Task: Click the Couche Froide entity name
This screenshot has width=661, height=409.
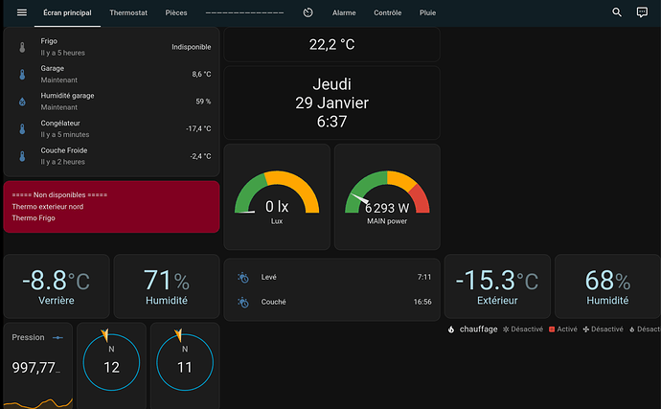Action: [64, 150]
